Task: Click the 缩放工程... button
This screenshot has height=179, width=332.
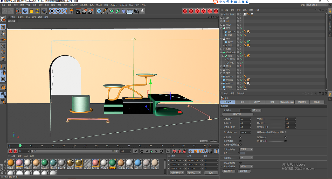Action: 238,114
